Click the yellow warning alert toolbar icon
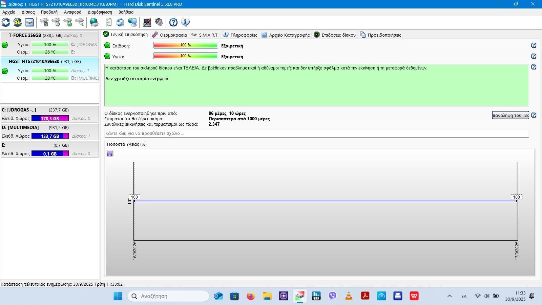542x305 pixels. (x=18, y=22)
